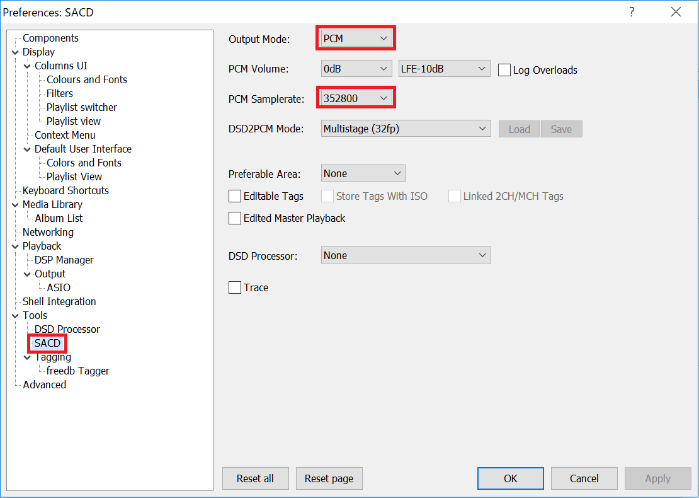
Task: Select Columns UI in the tree
Action: tap(60, 66)
